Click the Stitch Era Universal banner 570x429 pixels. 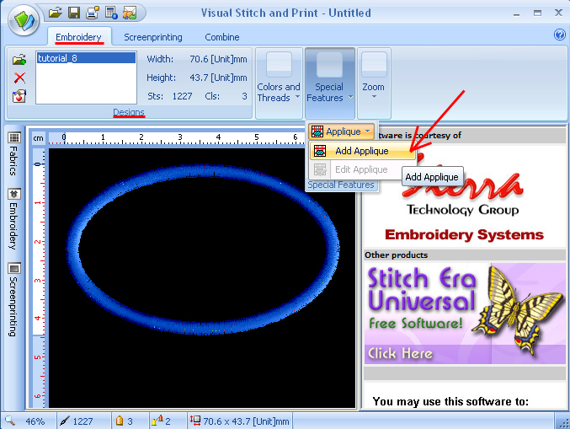[465, 314]
